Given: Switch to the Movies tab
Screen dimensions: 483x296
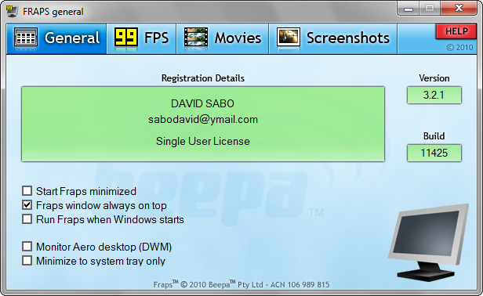Looking at the screenshot, I should (223, 38).
